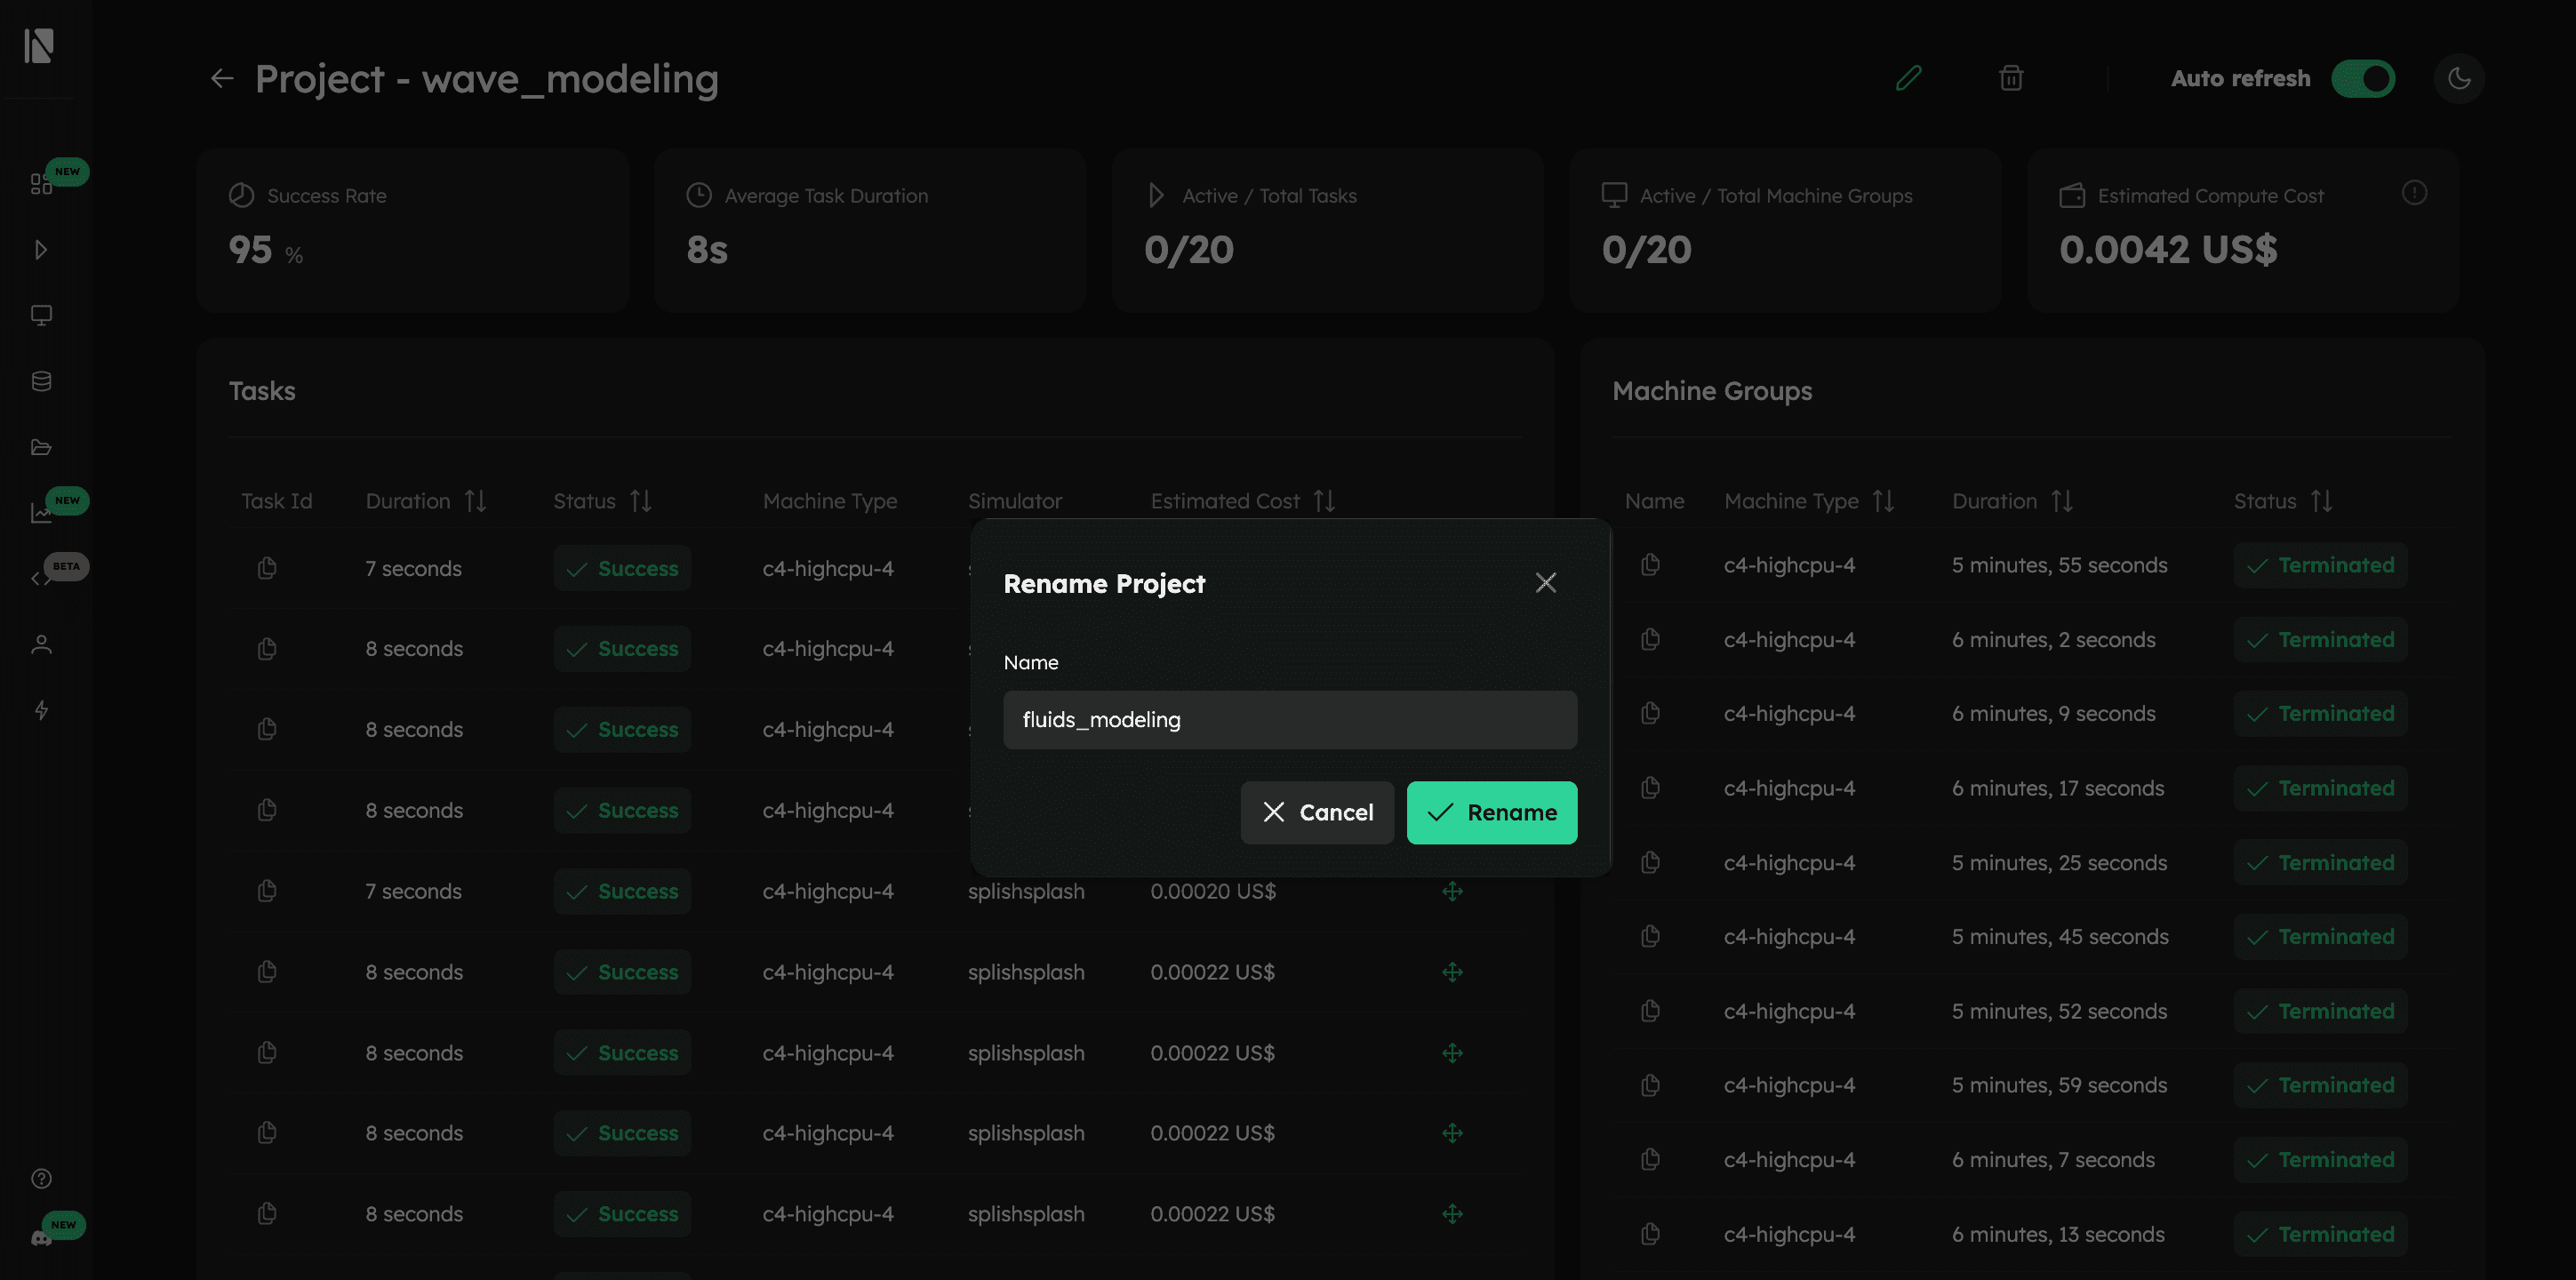The height and width of the screenshot is (1280, 2576).
Task: Sort tasks by Estimated Cost column
Action: point(1324,501)
